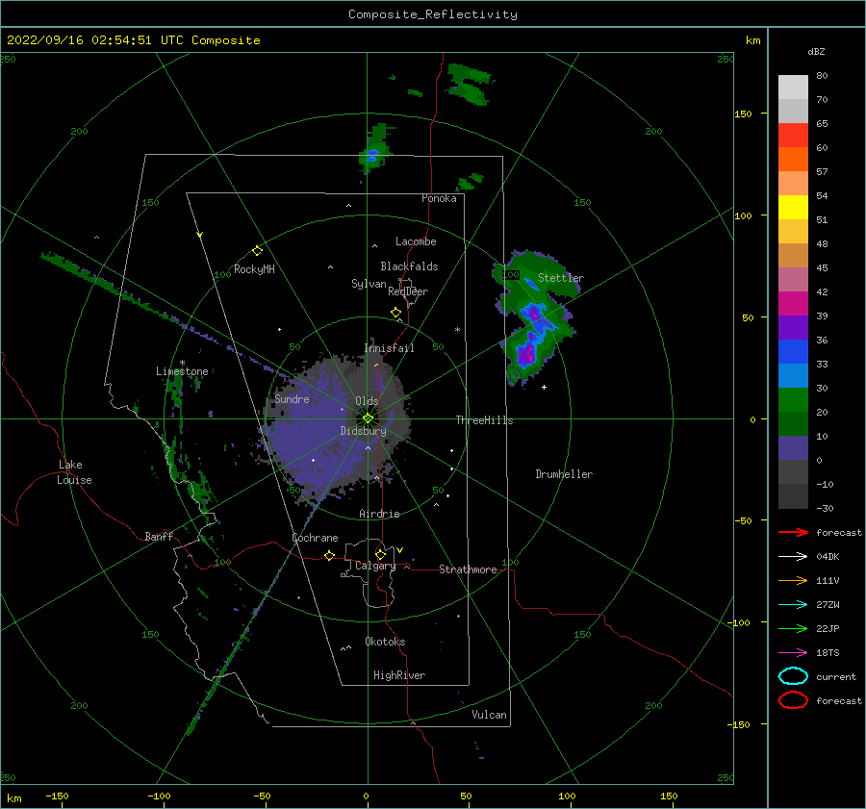This screenshot has width=866, height=809.
Task: Select the yellow 51-54 dBZ color band
Action: point(793,207)
